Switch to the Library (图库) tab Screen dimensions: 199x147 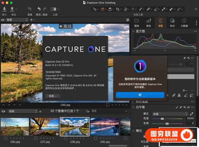click(x=137, y=23)
